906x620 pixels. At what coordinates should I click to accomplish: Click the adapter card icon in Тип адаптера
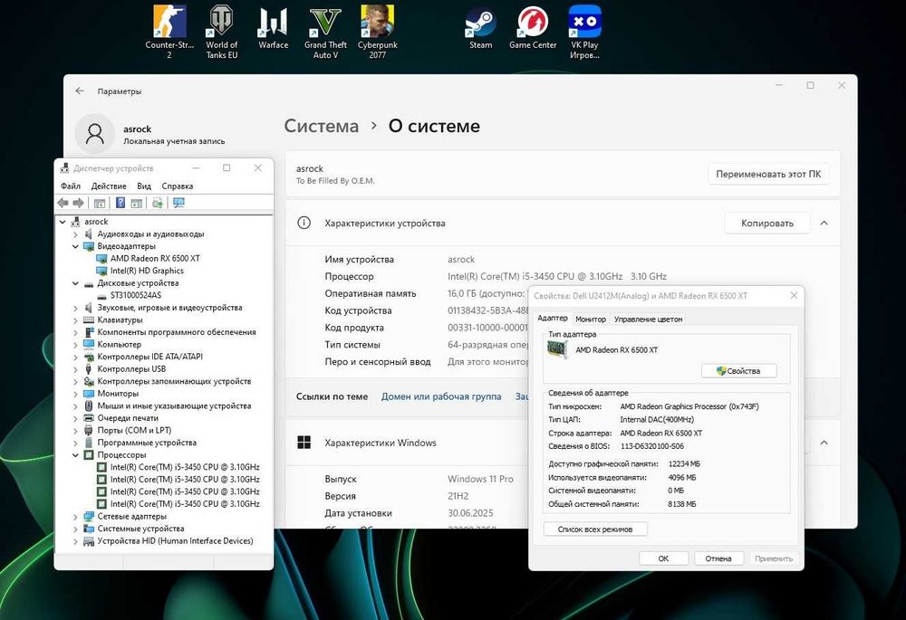tap(557, 349)
